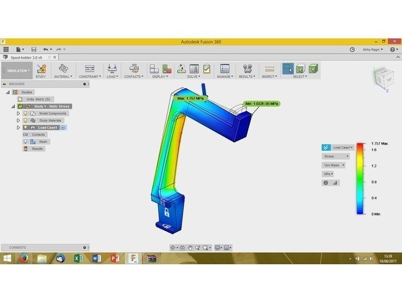Create a new simulation Study

click(x=41, y=68)
